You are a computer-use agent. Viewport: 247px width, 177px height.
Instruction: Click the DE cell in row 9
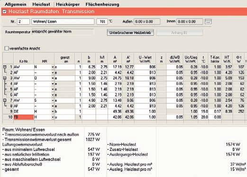24,111
